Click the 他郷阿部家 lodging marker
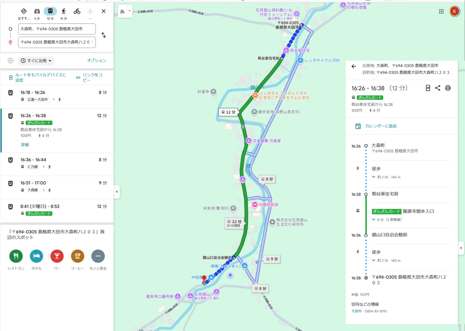Image resolution: width=465 pixels, height=331 pixels. tap(255, 204)
